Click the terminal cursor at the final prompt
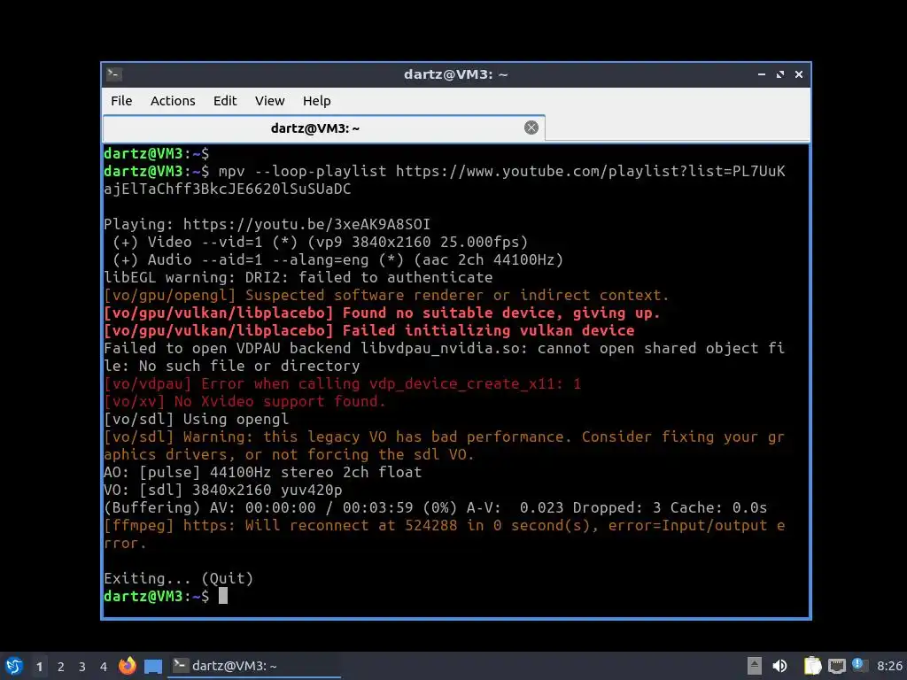 coord(223,596)
